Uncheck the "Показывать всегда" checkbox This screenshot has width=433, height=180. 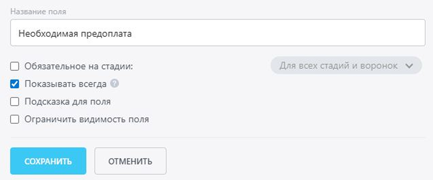click(x=14, y=84)
